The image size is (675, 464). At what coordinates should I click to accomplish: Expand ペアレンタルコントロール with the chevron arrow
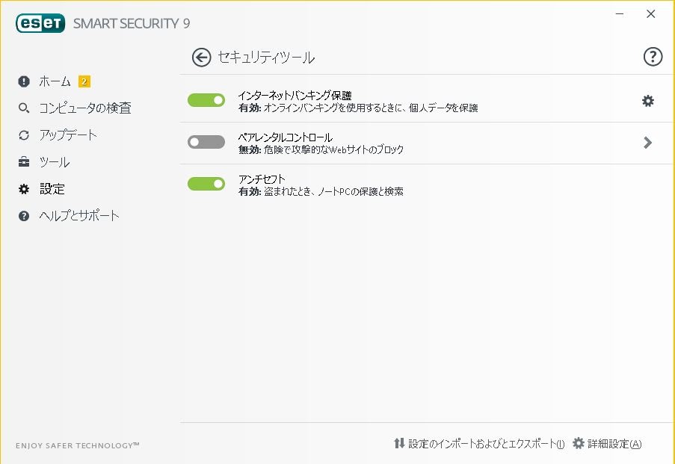(647, 143)
